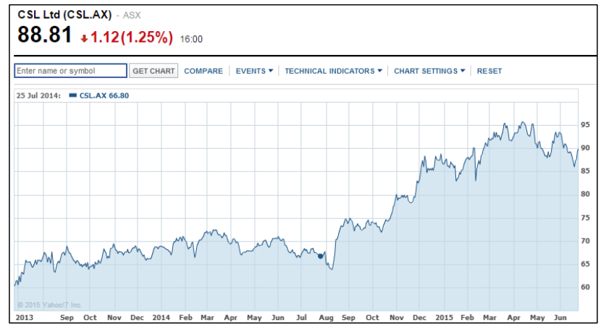Click the 65 price axis label
Viewport: 606px width, 331px height.
[x=585, y=264]
